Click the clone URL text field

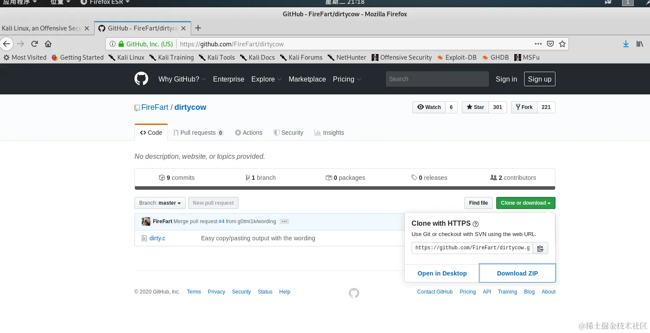tap(472, 248)
